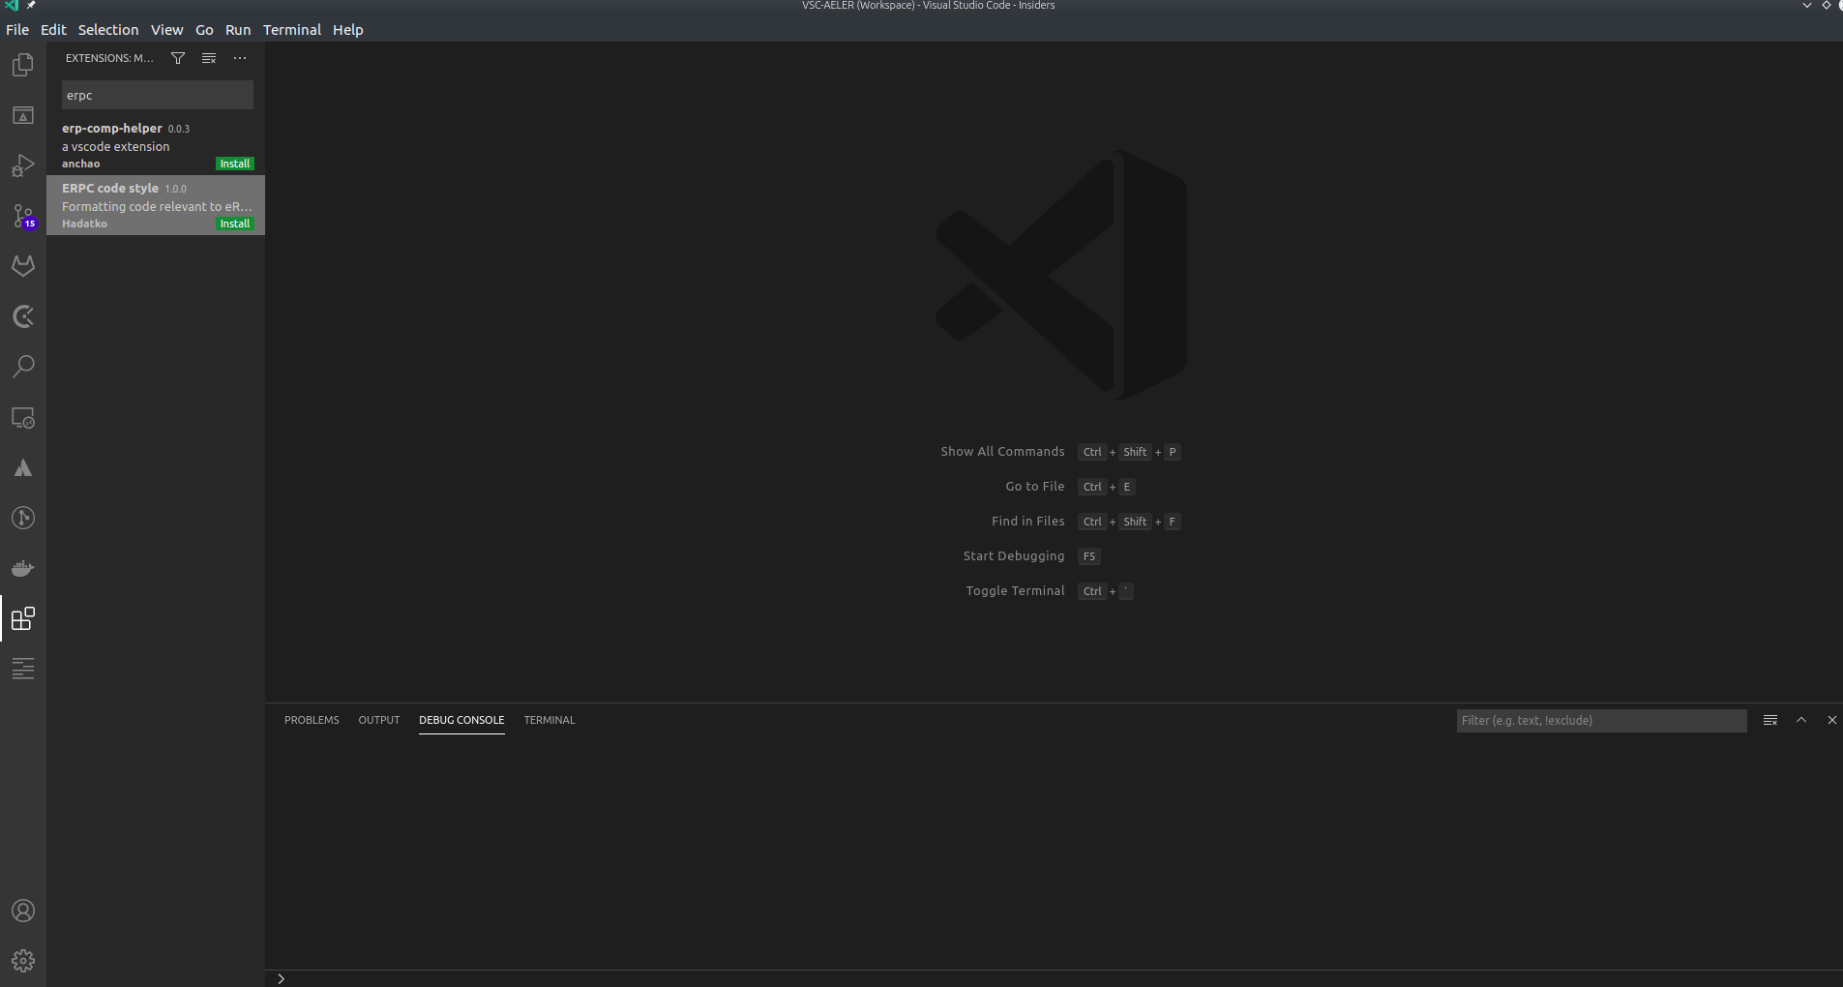Click 'a vscode extension' description
The image size is (1843, 987).
(116, 147)
